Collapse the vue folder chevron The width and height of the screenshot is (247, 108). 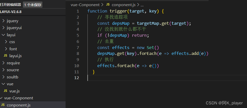click(x=3, y=84)
